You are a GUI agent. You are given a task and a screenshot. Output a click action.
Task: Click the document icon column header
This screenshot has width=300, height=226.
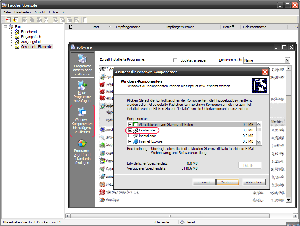point(71,27)
